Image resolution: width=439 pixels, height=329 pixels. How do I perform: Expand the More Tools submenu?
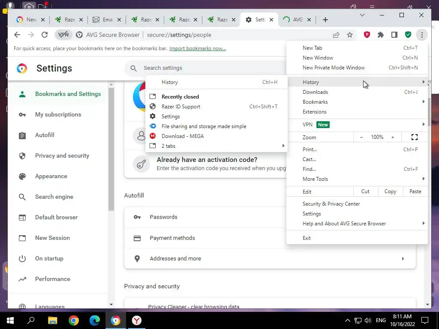tap(357, 179)
